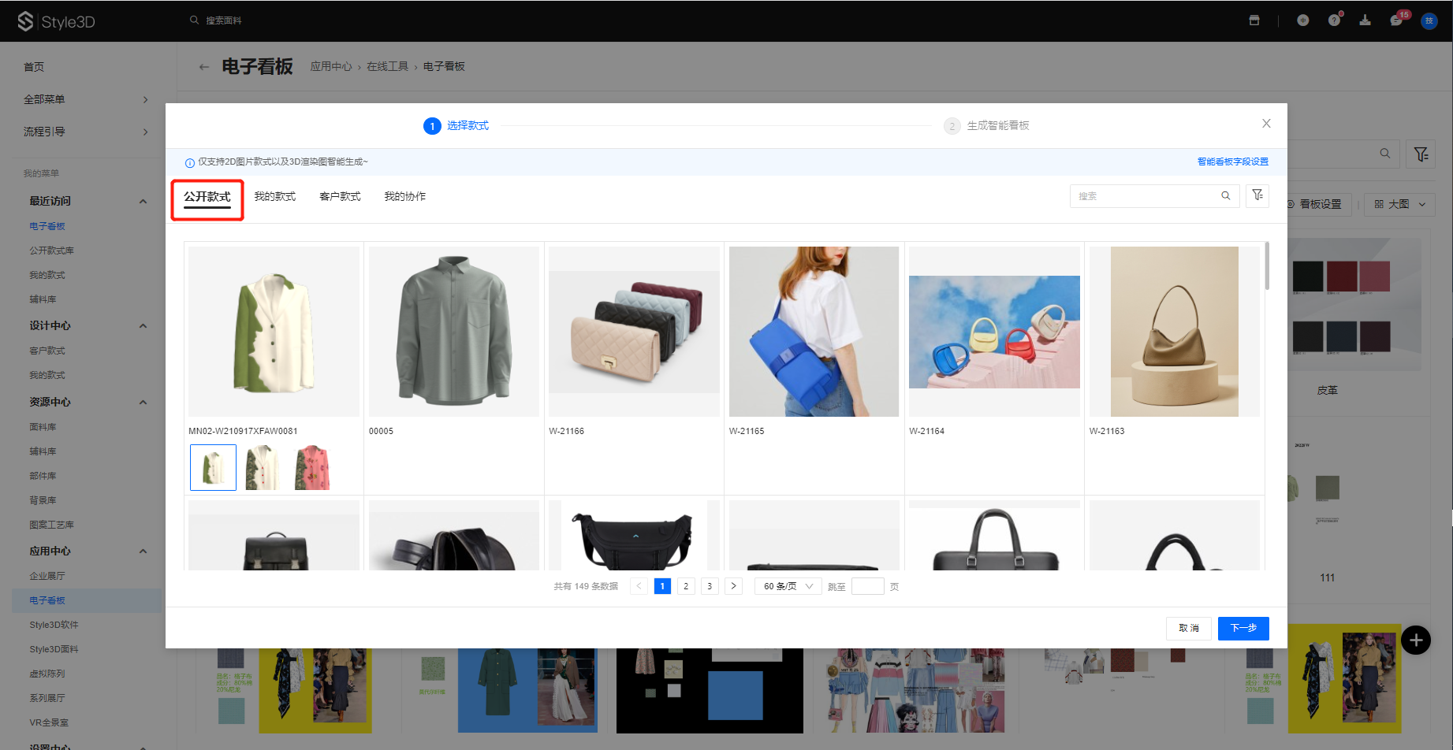Open the 智能看板字段设置 link
The width and height of the screenshot is (1453, 750).
1232,162
